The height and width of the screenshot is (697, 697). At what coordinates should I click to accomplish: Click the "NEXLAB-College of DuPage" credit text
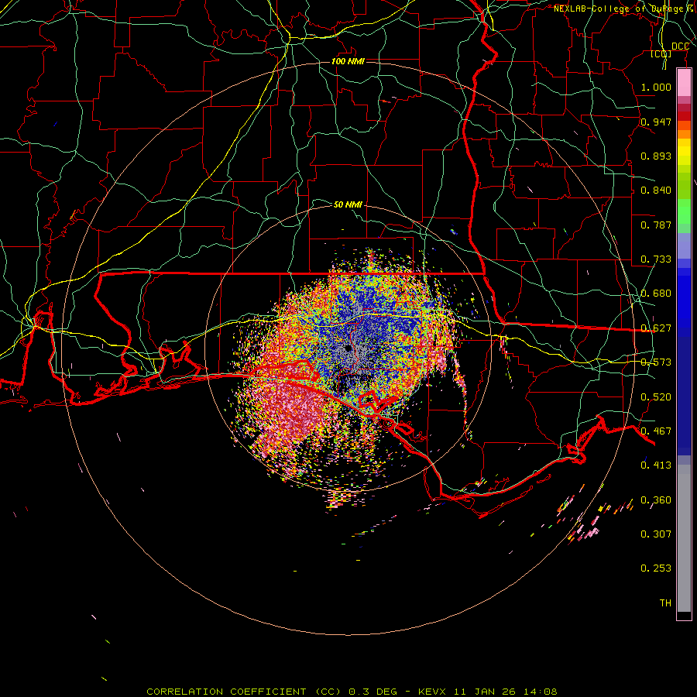coord(619,9)
